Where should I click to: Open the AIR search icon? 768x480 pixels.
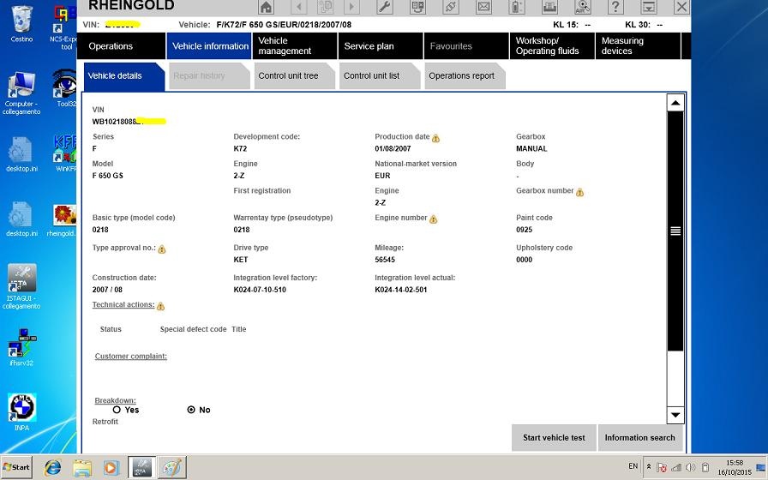click(x=582, y=7)
